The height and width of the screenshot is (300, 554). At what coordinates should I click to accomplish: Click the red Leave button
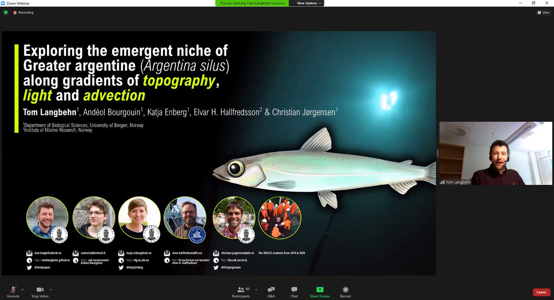click(x=541, y=292)
